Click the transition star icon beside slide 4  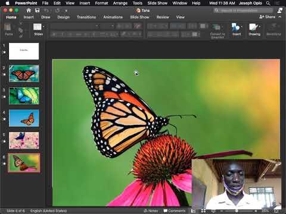click(4, 119)
